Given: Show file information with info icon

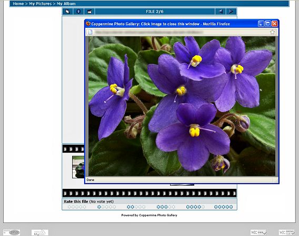Looking at the screenshot, I should pos(78,12).
